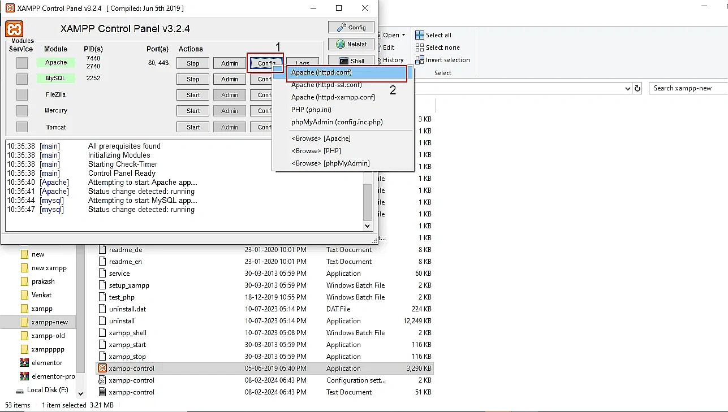Click the log area scroll-down arrow
The width and height of the screenshot is (728, 412).
tap(368, 225)
